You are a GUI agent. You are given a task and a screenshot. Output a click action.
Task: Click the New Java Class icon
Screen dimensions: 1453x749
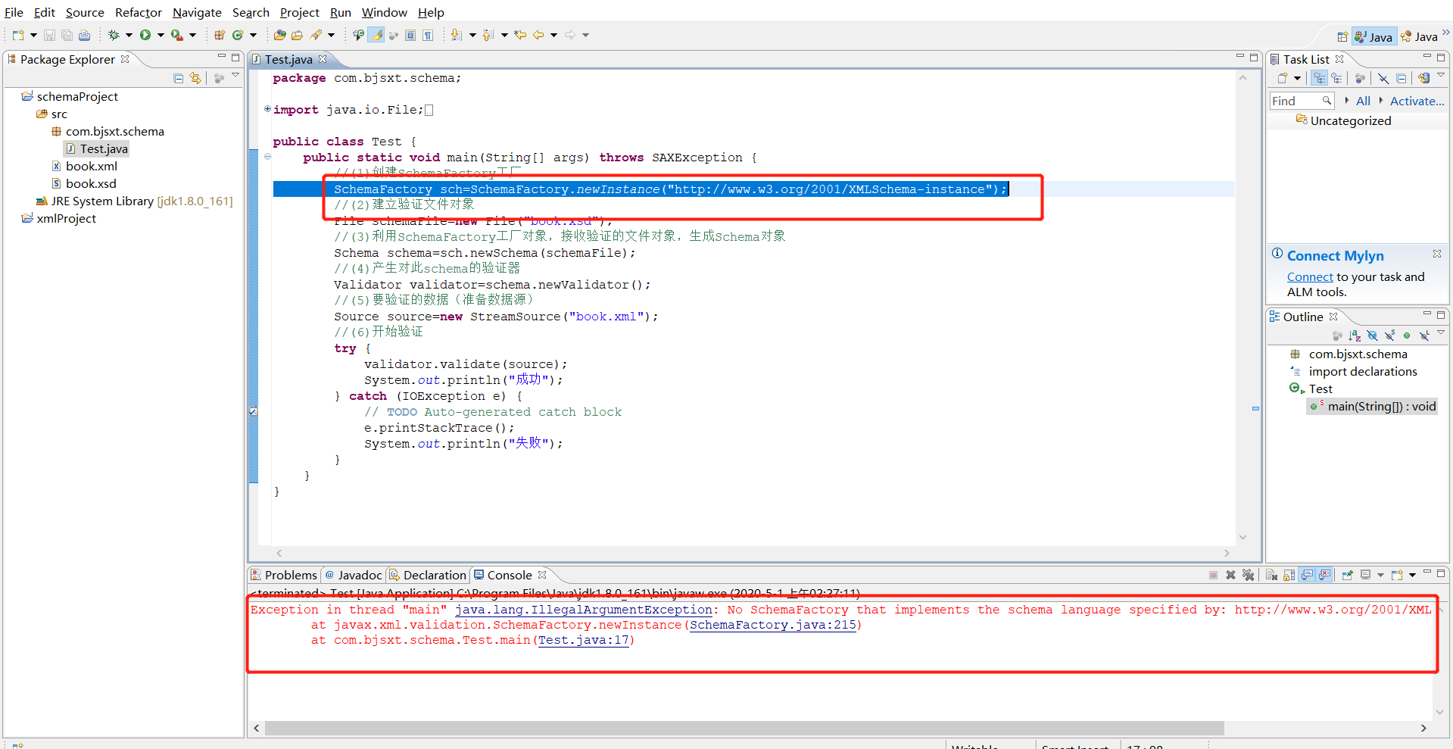(x=238, y=35)
